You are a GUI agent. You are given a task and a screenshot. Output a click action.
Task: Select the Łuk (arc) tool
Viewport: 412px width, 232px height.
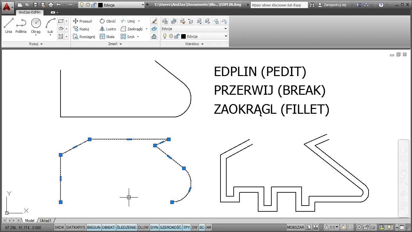pyautogui.click(x=50, y=26)
